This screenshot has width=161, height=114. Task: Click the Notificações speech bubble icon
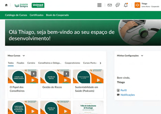[118, 95]
